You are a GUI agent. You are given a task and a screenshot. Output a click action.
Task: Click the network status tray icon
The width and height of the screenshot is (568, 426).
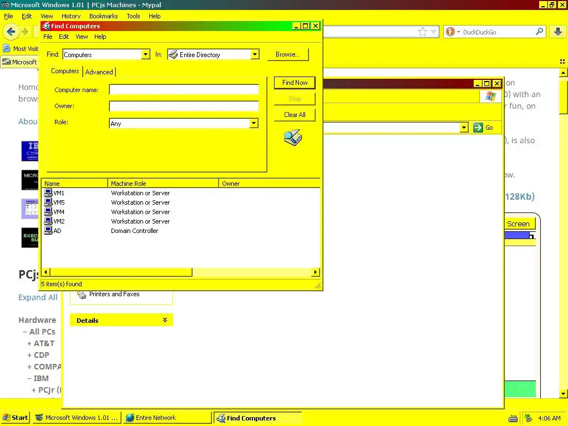click(x=529, y=418)
